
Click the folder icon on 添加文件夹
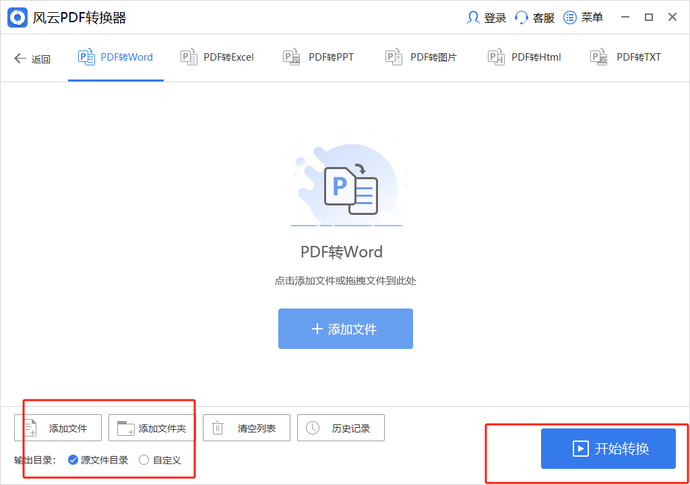[x=126, y=428]
